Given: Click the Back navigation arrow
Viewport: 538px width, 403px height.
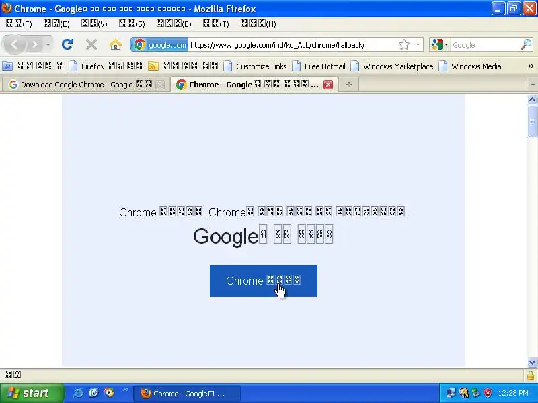Looking at the screenshot, I should coord(14,44).
